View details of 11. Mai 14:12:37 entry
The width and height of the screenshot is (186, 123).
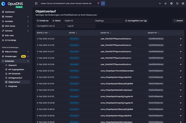point(181,52)
